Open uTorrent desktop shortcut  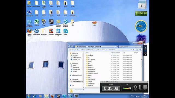(37, 23)
